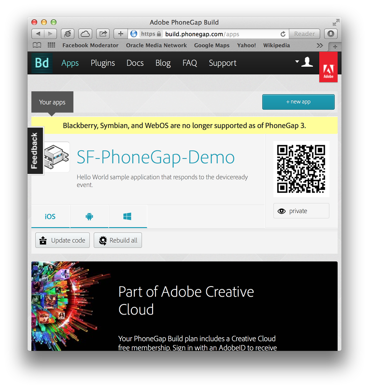Image resolution: width=369 pixels, height=389 pixels.
Task: Go back with Safari's back arrow
Action: coord(38,34)
